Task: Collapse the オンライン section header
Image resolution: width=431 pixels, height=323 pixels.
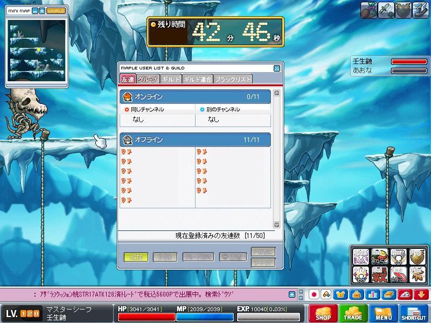Action: [195, 97]
